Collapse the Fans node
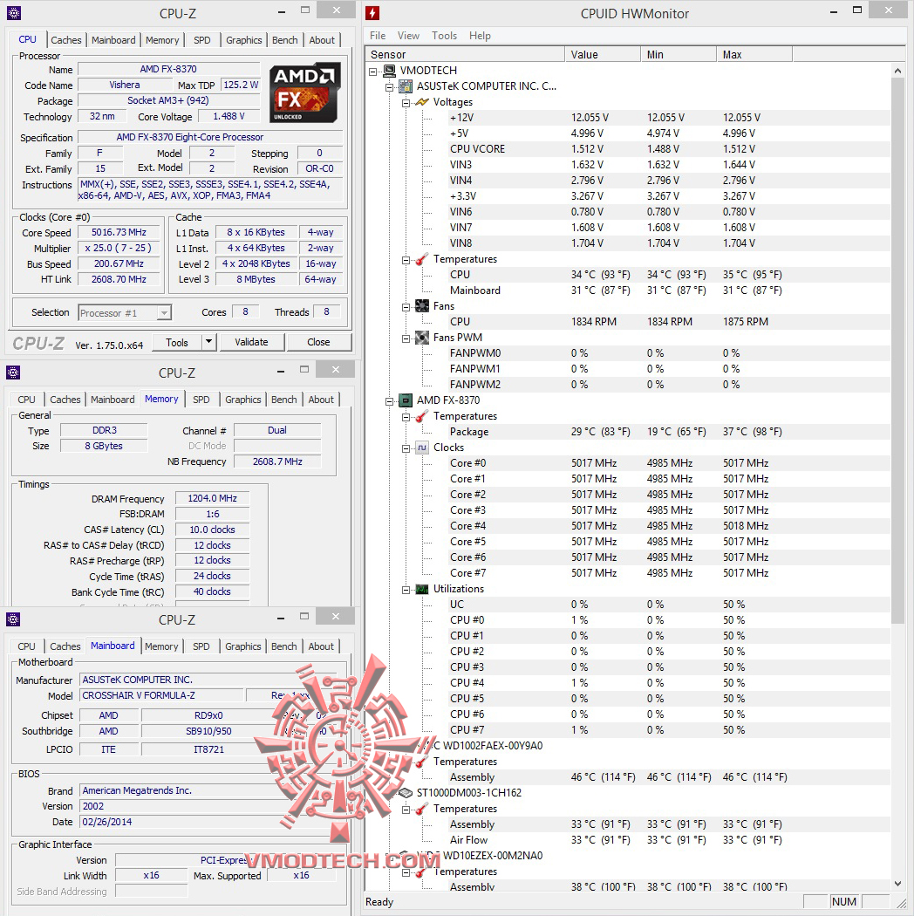The height and width of the screenshot is (916, 914). pyautogui.click(x=406, y=307)
